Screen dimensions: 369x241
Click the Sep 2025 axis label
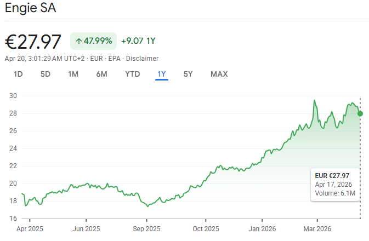point(146,229)
